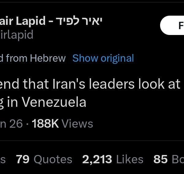Click the word "Views" beside 188K
Viewport: 184px width, 174px height.
77,124
